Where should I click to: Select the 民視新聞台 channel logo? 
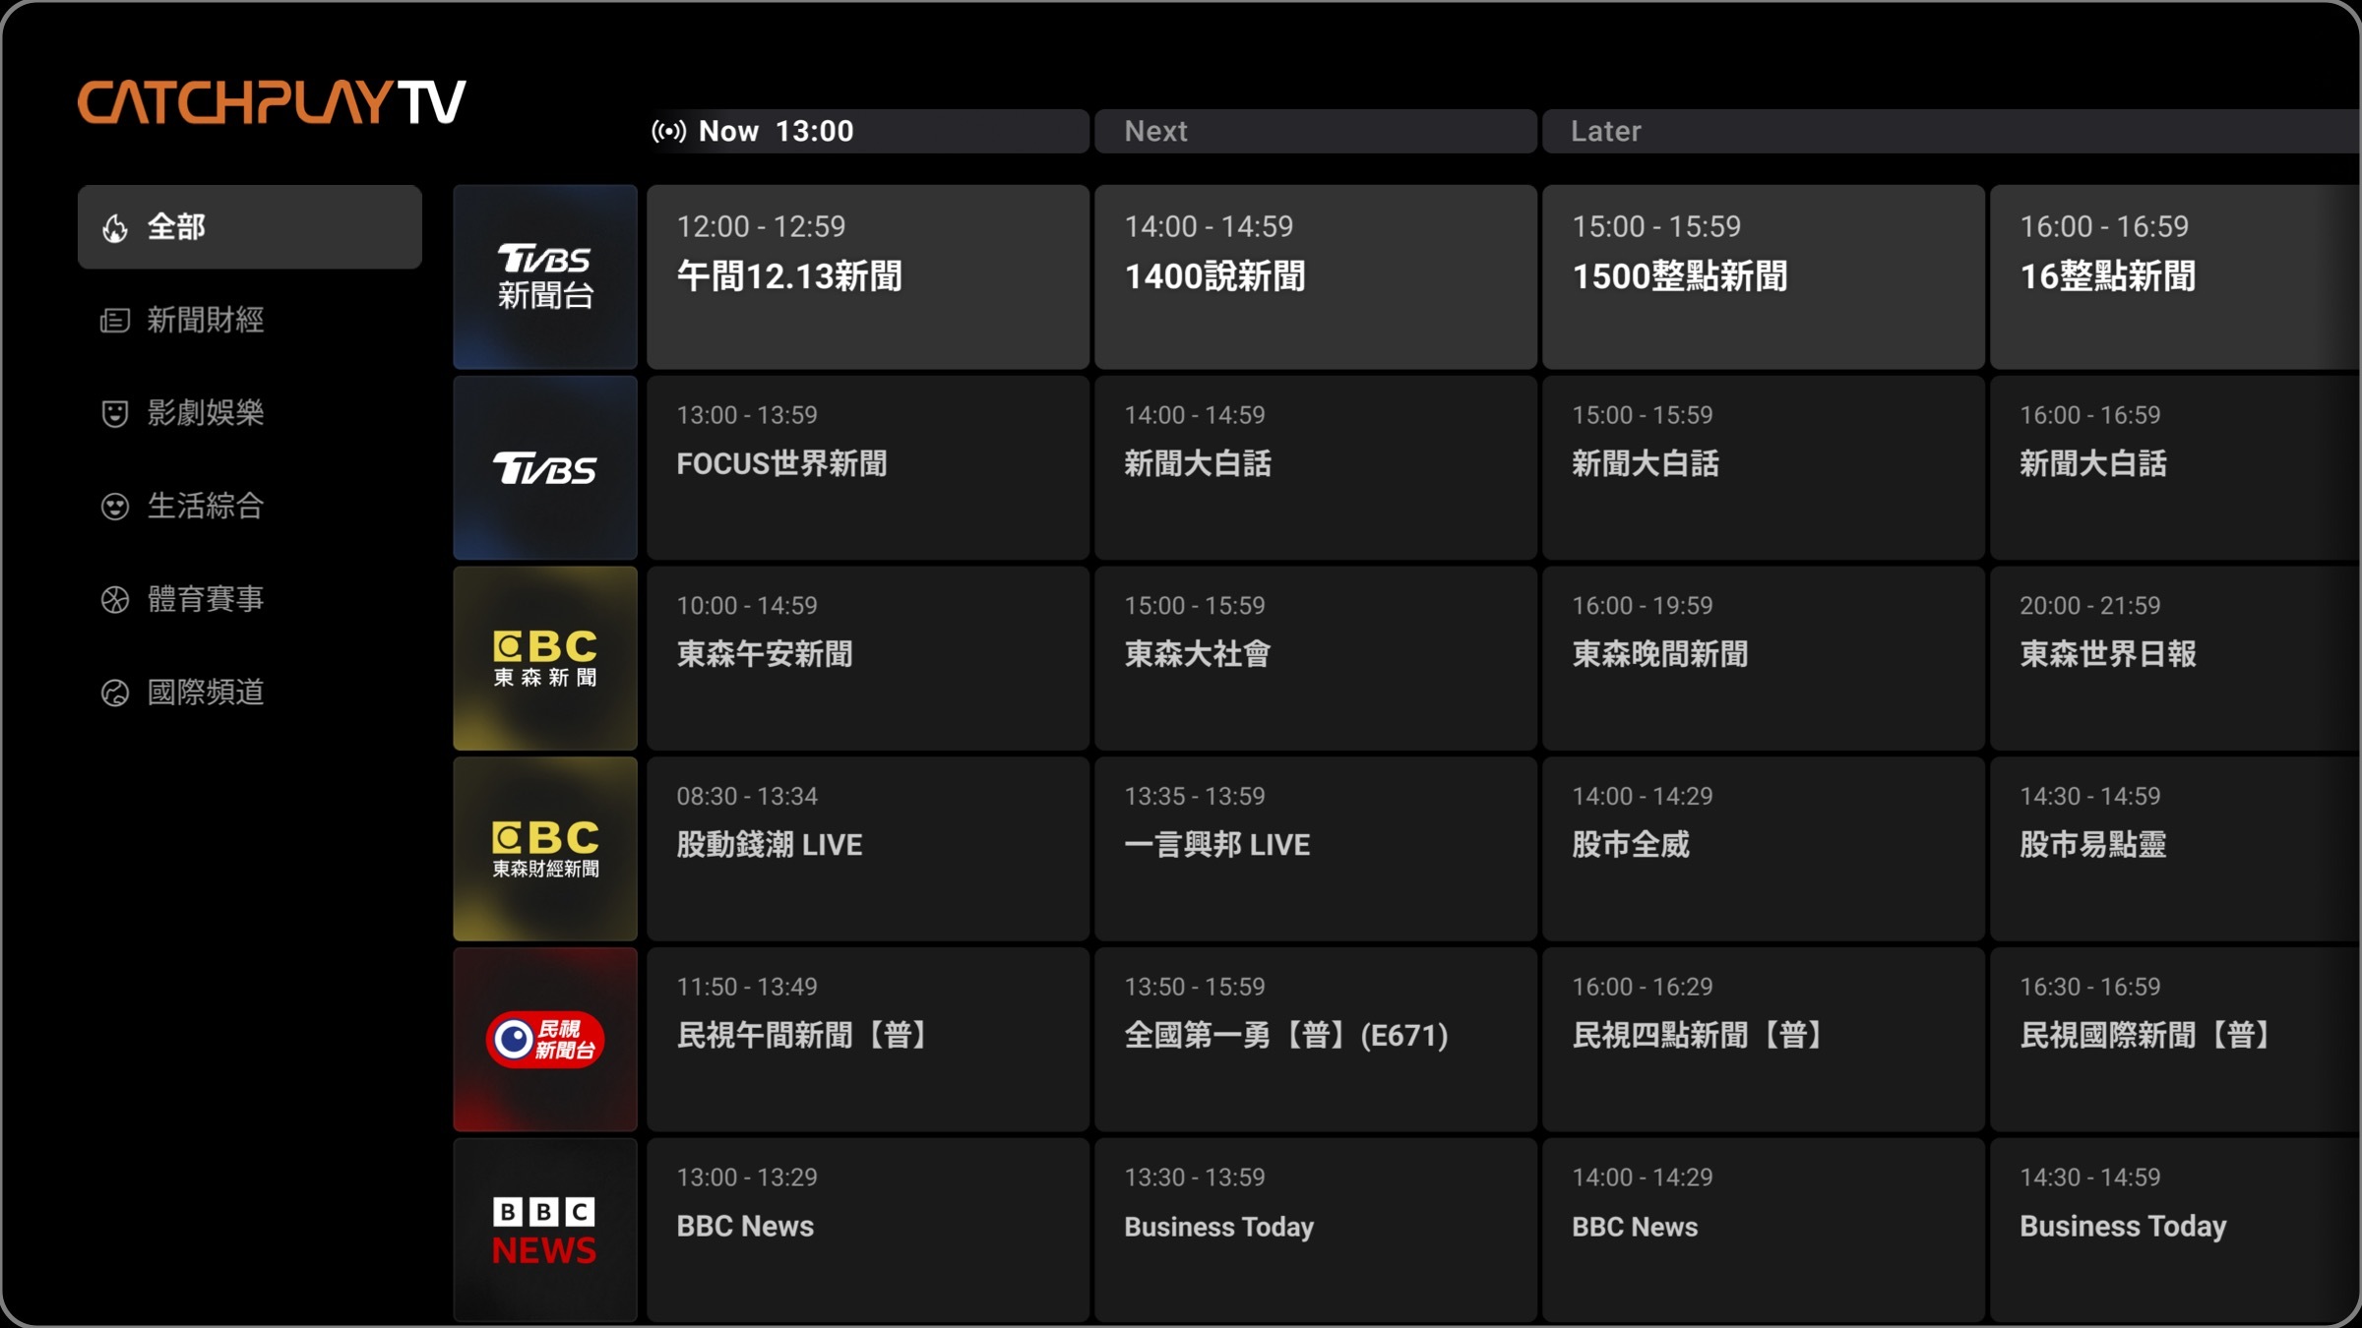point(545,1040)
